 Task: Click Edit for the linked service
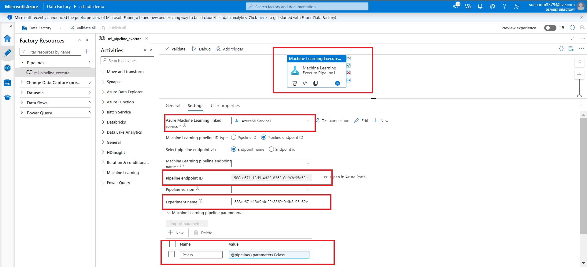tap(361, 121)
